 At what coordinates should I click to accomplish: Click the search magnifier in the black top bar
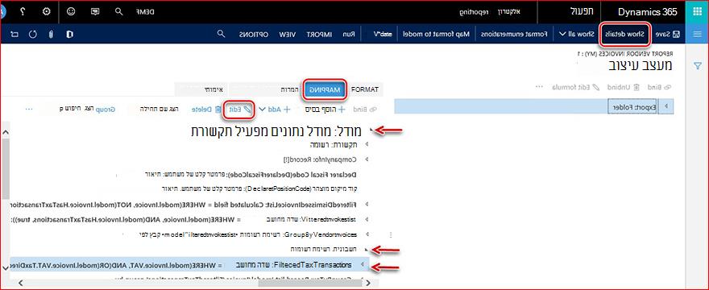tap(119, 12)
